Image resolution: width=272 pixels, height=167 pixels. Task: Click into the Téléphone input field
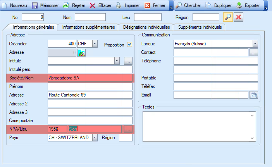pyautogui.click(x=215, y=61)
